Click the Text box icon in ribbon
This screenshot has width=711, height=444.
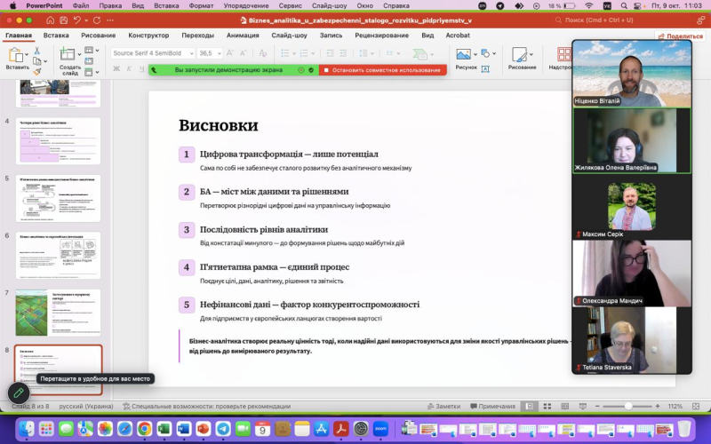(x=485, y=69)
